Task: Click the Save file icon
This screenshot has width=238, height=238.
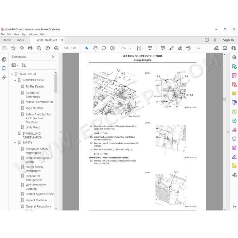Action: tap(4, 48)
